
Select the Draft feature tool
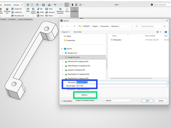point(40,12)
